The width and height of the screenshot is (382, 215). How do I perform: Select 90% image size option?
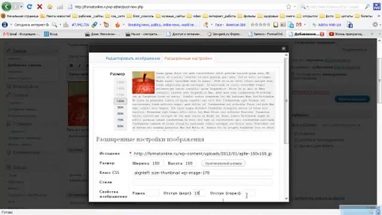120,107
